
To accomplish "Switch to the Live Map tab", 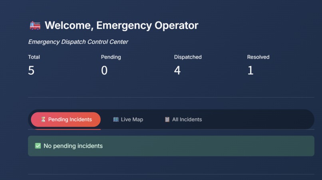I will pyautogui.click(x=128, y=119).
